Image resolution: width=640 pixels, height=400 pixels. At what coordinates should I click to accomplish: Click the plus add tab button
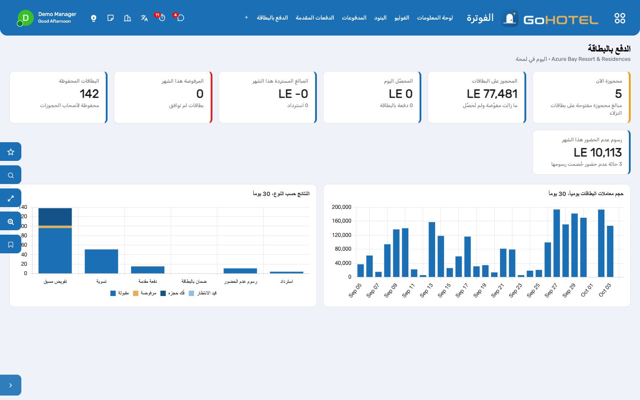click(246, 18)
